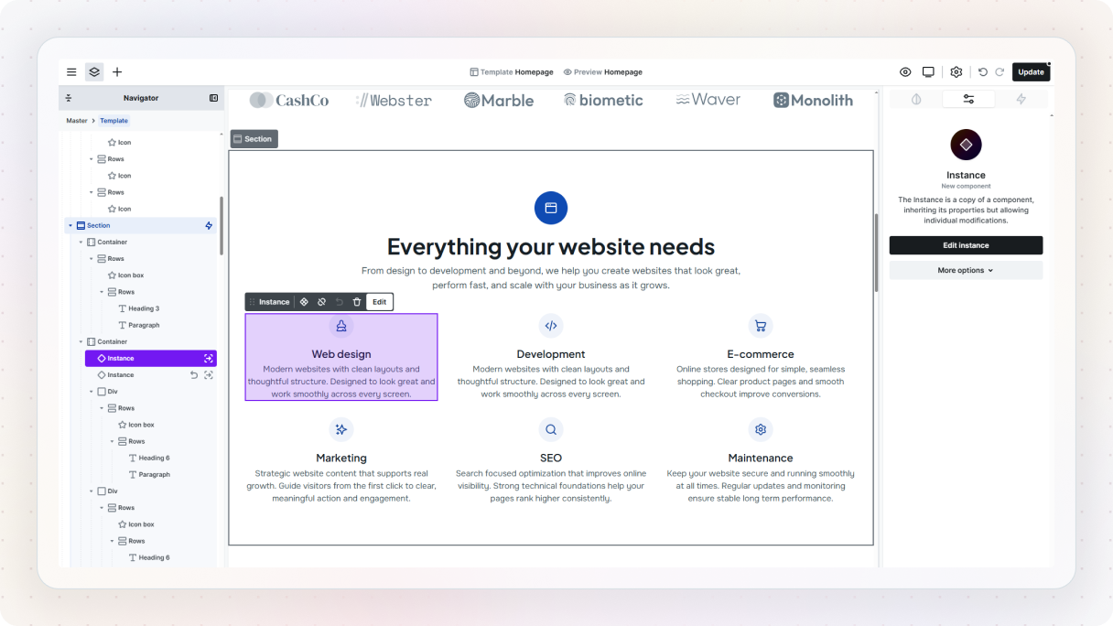Click the Master breadcrumb
Screen dimensions: 1113x626
77,121
